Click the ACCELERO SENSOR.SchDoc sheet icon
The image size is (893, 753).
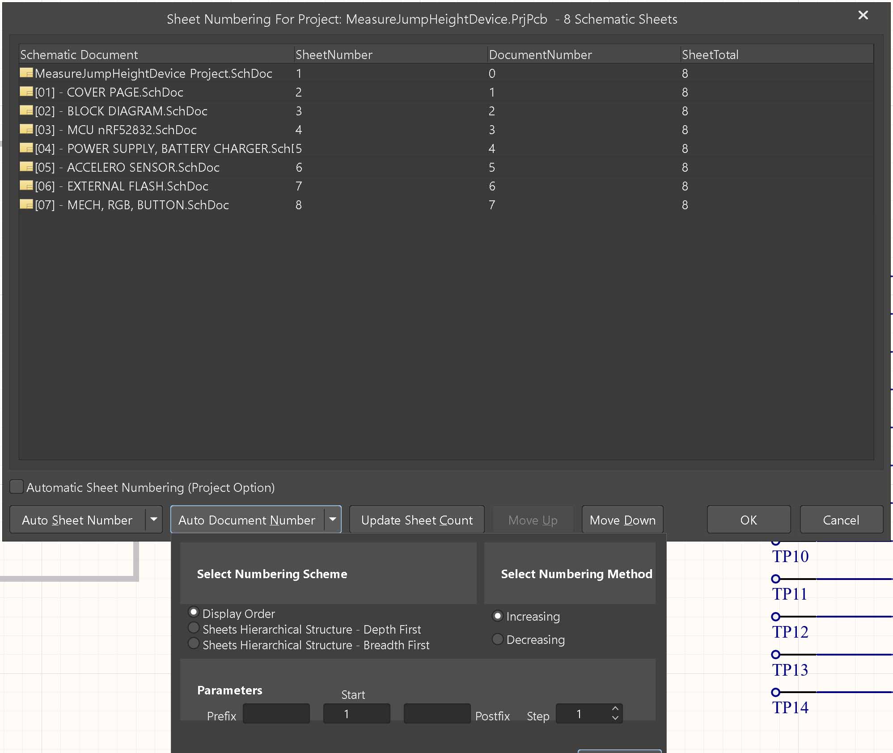tap(26, 167)
